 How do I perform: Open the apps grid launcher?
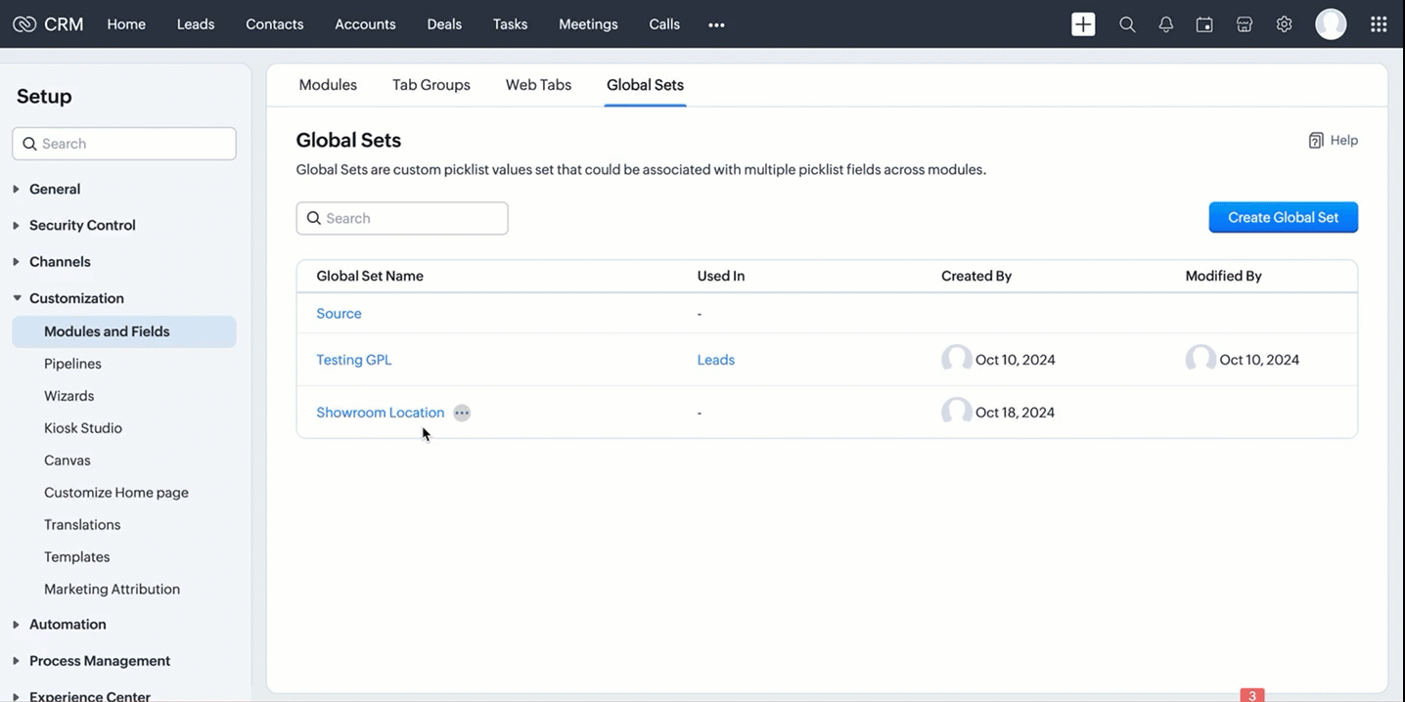1379,24
